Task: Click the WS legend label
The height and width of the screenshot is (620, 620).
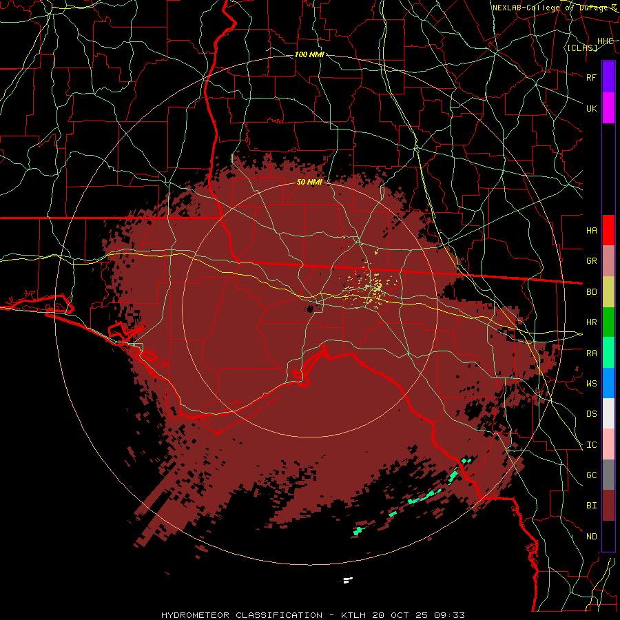Action: pyautogui.click(x=591, y=383)
